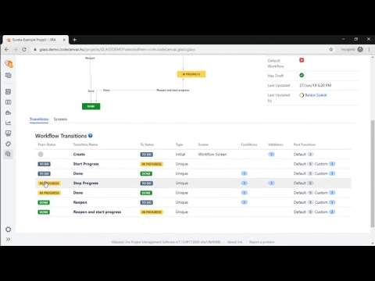Image resolution: width=375 pixels, height=281 pixels.
Task: Open the monitor-shaped sidebar icon
Action: point(9,133)
